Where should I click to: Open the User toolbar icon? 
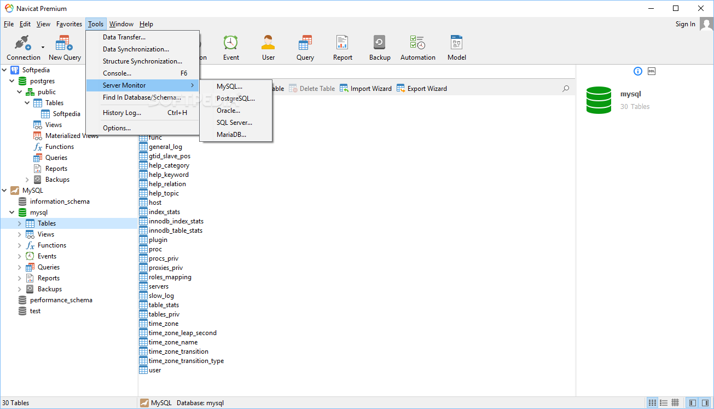click(268, 48)
